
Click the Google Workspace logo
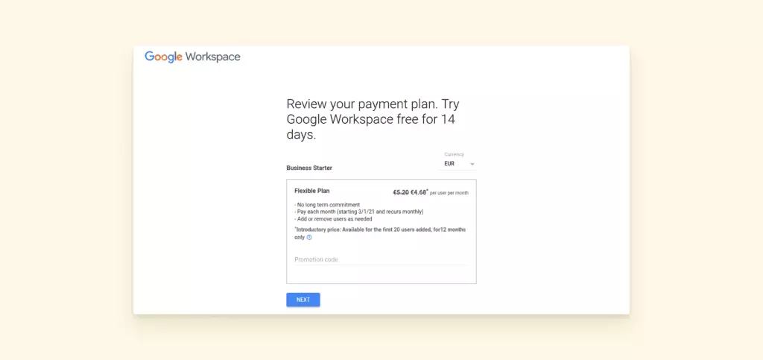coord(192,57)
